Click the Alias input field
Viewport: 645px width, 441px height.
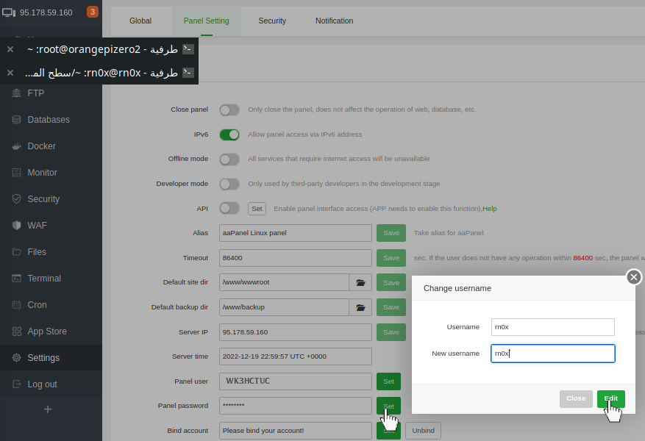click(x=296, y=233)
